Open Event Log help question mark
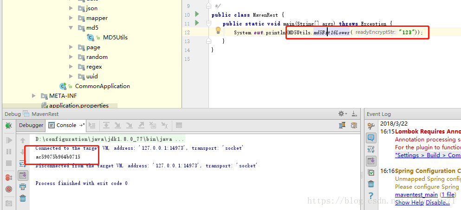The width and height of the screenshot is (461, 210). pyautogui.click(x=371, y=196)
